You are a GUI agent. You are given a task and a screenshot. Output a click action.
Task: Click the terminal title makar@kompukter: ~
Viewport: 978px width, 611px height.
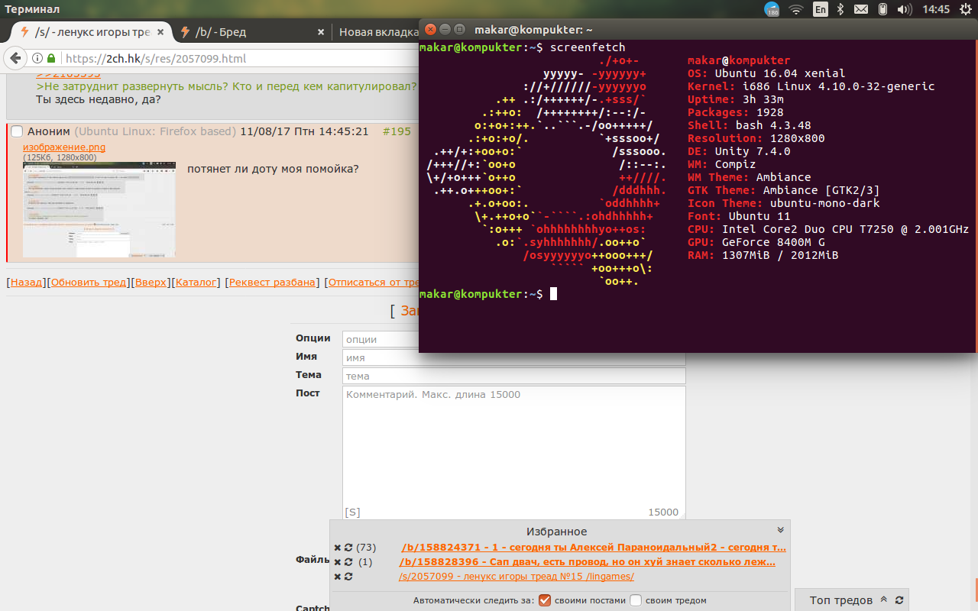tap(533, 29)
